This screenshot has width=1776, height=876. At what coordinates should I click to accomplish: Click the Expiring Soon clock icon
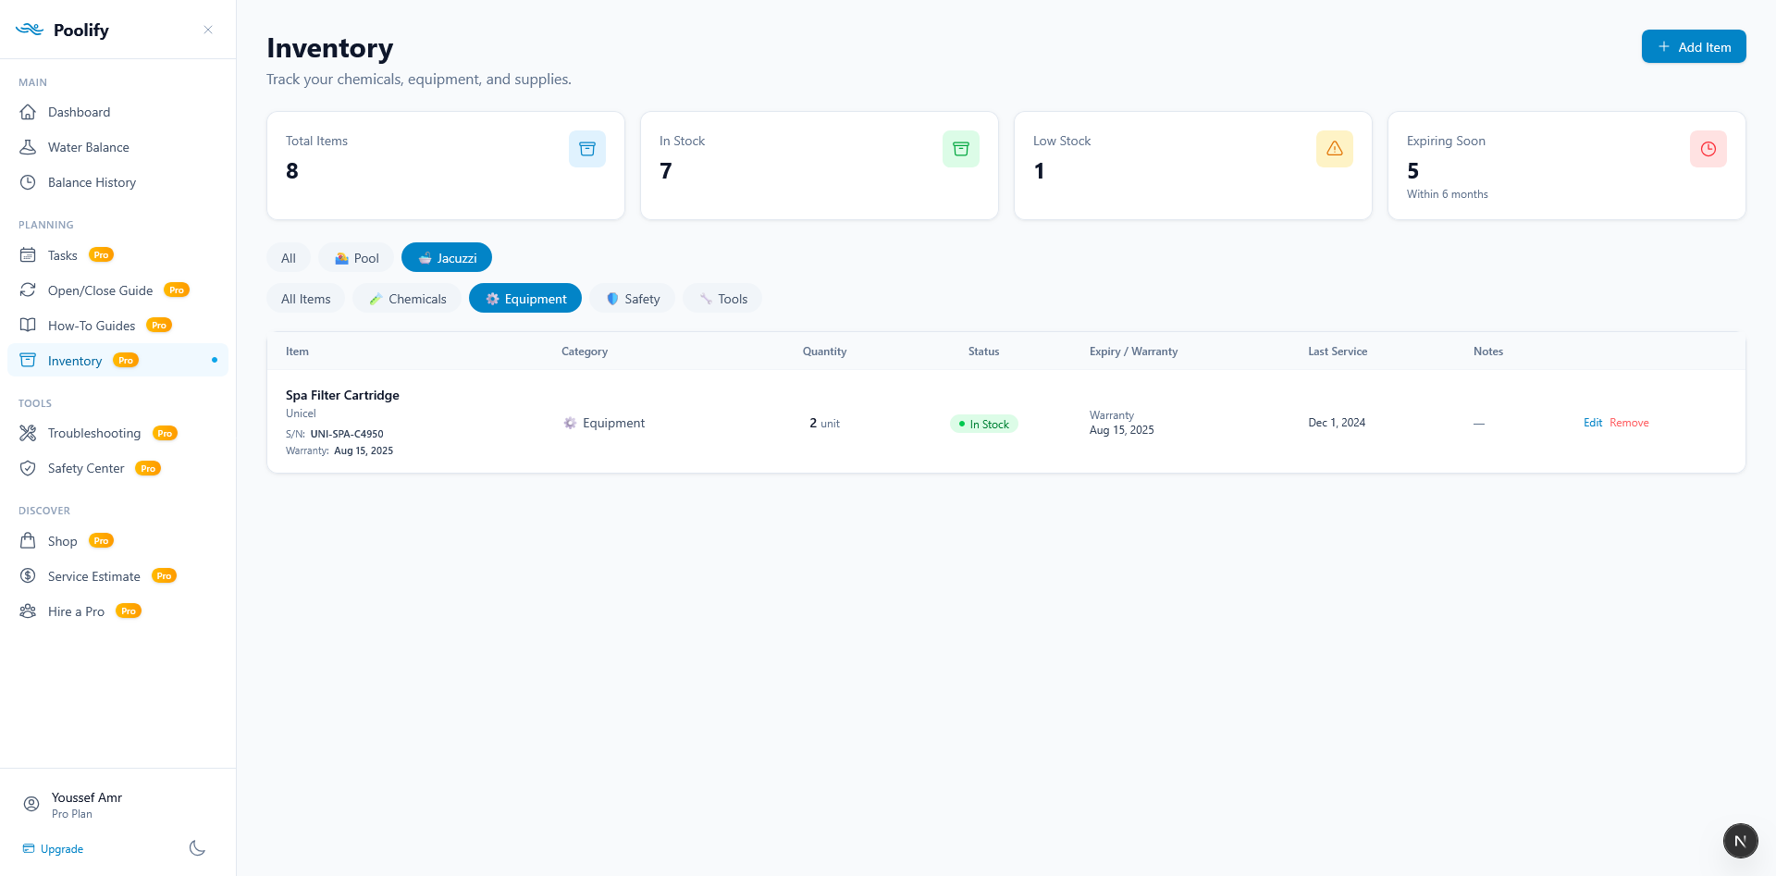click(x=1708, y=149)
